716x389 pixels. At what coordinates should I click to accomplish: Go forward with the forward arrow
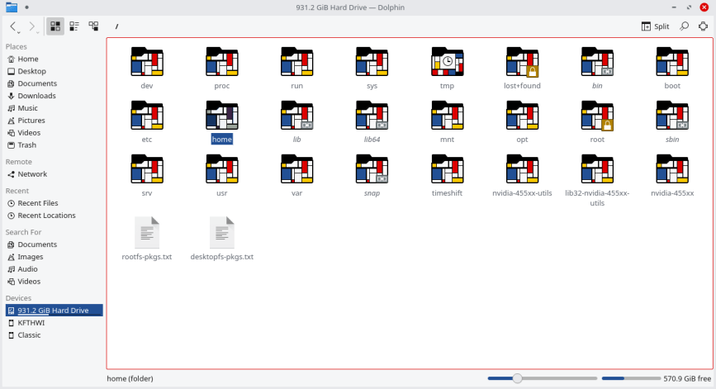pos(32,26)
